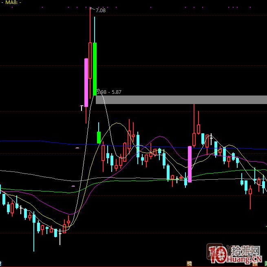Screen dimensions: 267x267
Task: Select the magenta candle beside the peak
Action: tap(86, 82)
